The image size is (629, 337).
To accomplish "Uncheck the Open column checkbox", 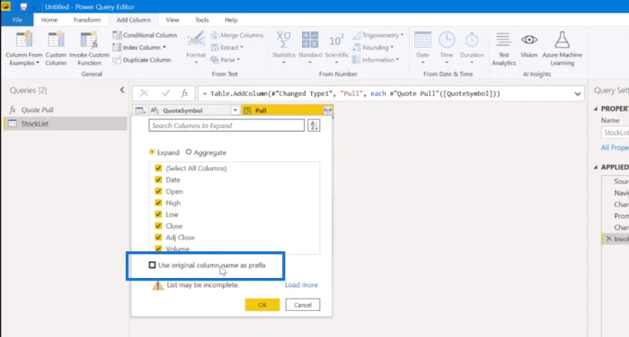I will point(158,191).
